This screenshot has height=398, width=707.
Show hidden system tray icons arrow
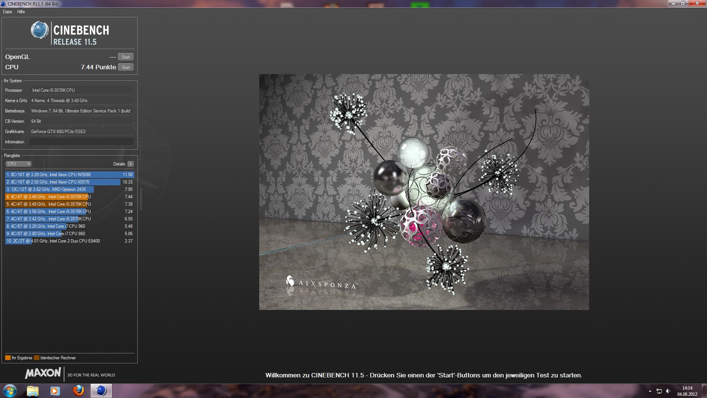click(x=650, y=391)
